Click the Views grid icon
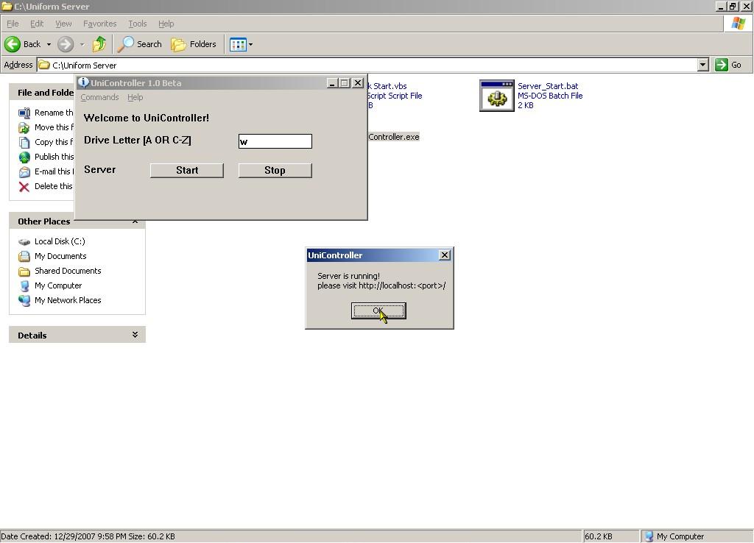The image size is (754, 543). click(238, 45)
